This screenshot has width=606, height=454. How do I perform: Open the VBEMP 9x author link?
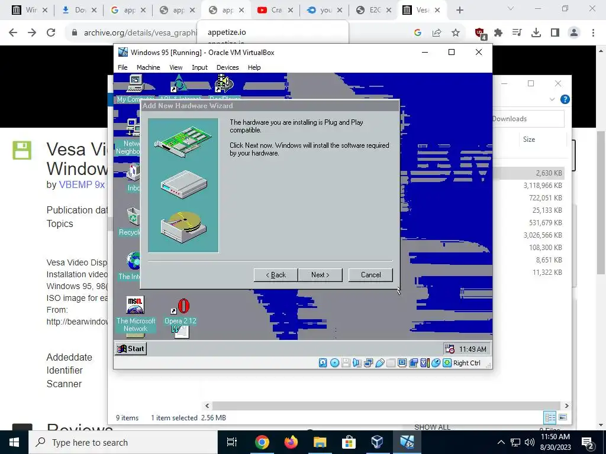[x=82, y=184]
